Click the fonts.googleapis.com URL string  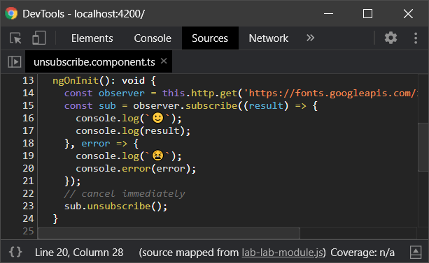point(331,93)
